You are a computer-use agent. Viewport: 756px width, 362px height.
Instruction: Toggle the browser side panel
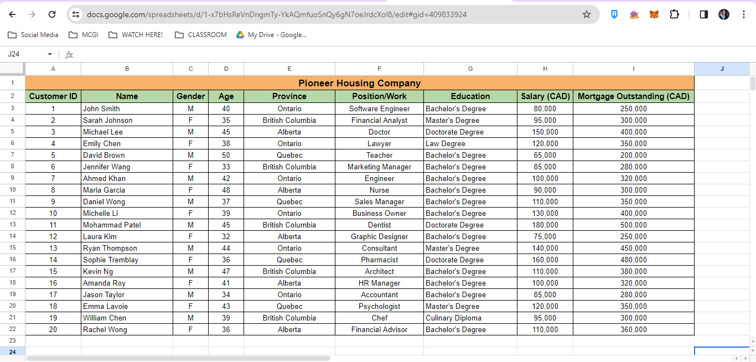tap(704, 14)
